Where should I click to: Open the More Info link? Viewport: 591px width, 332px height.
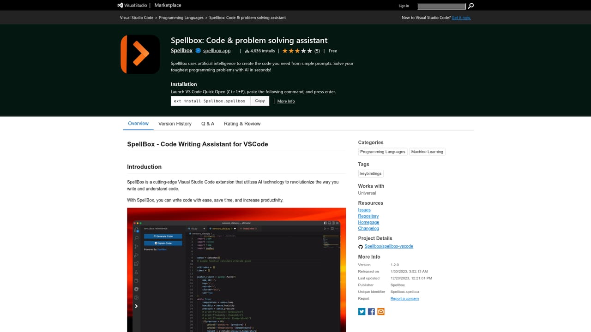point(286,101)
